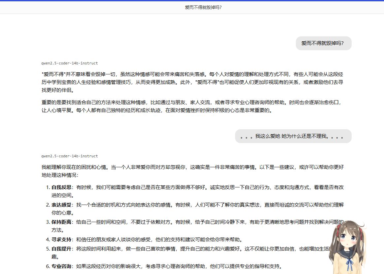Click the 专业咨询 list item heading
Image resolution: width=384 pixels, height=274 pixels.
[61, 266]
